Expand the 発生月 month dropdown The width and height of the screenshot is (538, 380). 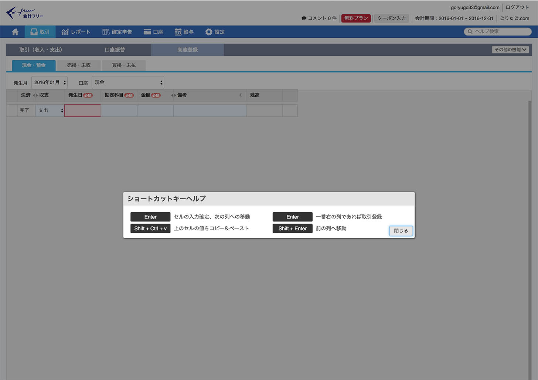click(x=49, y=82)
